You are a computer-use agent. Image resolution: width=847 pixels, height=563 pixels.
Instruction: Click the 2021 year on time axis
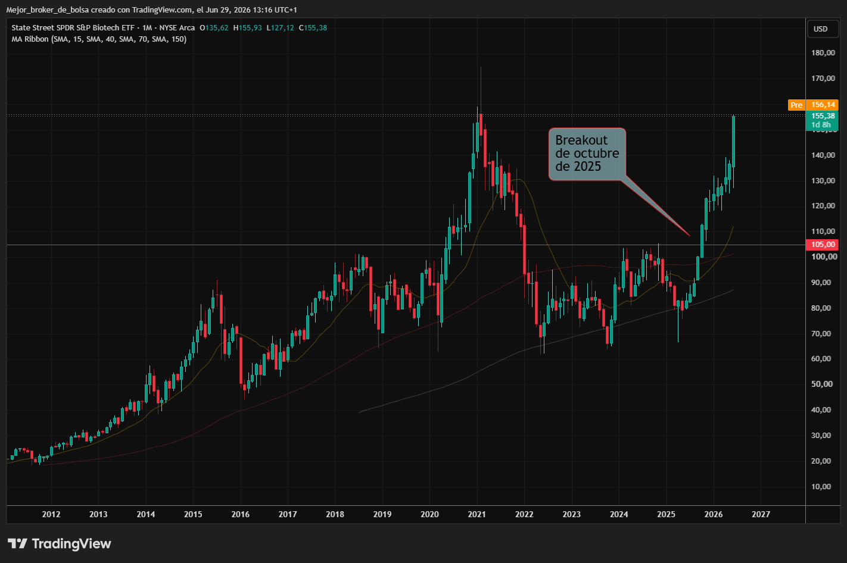(477, 515)
